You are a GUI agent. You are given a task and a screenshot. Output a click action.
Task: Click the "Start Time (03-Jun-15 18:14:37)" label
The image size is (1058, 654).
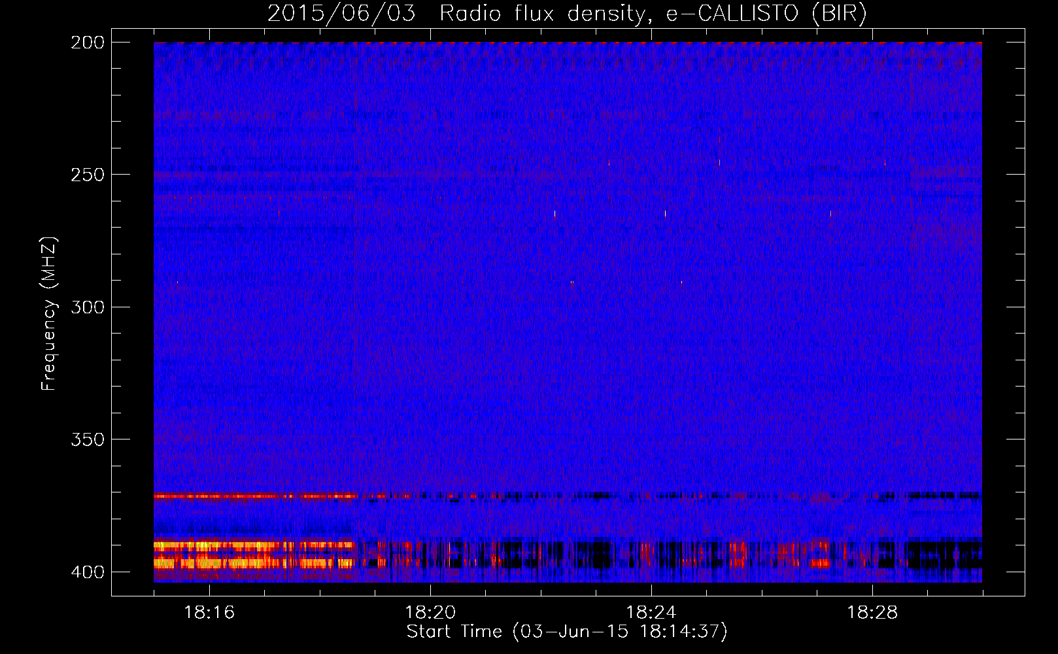tap(567, 632)
